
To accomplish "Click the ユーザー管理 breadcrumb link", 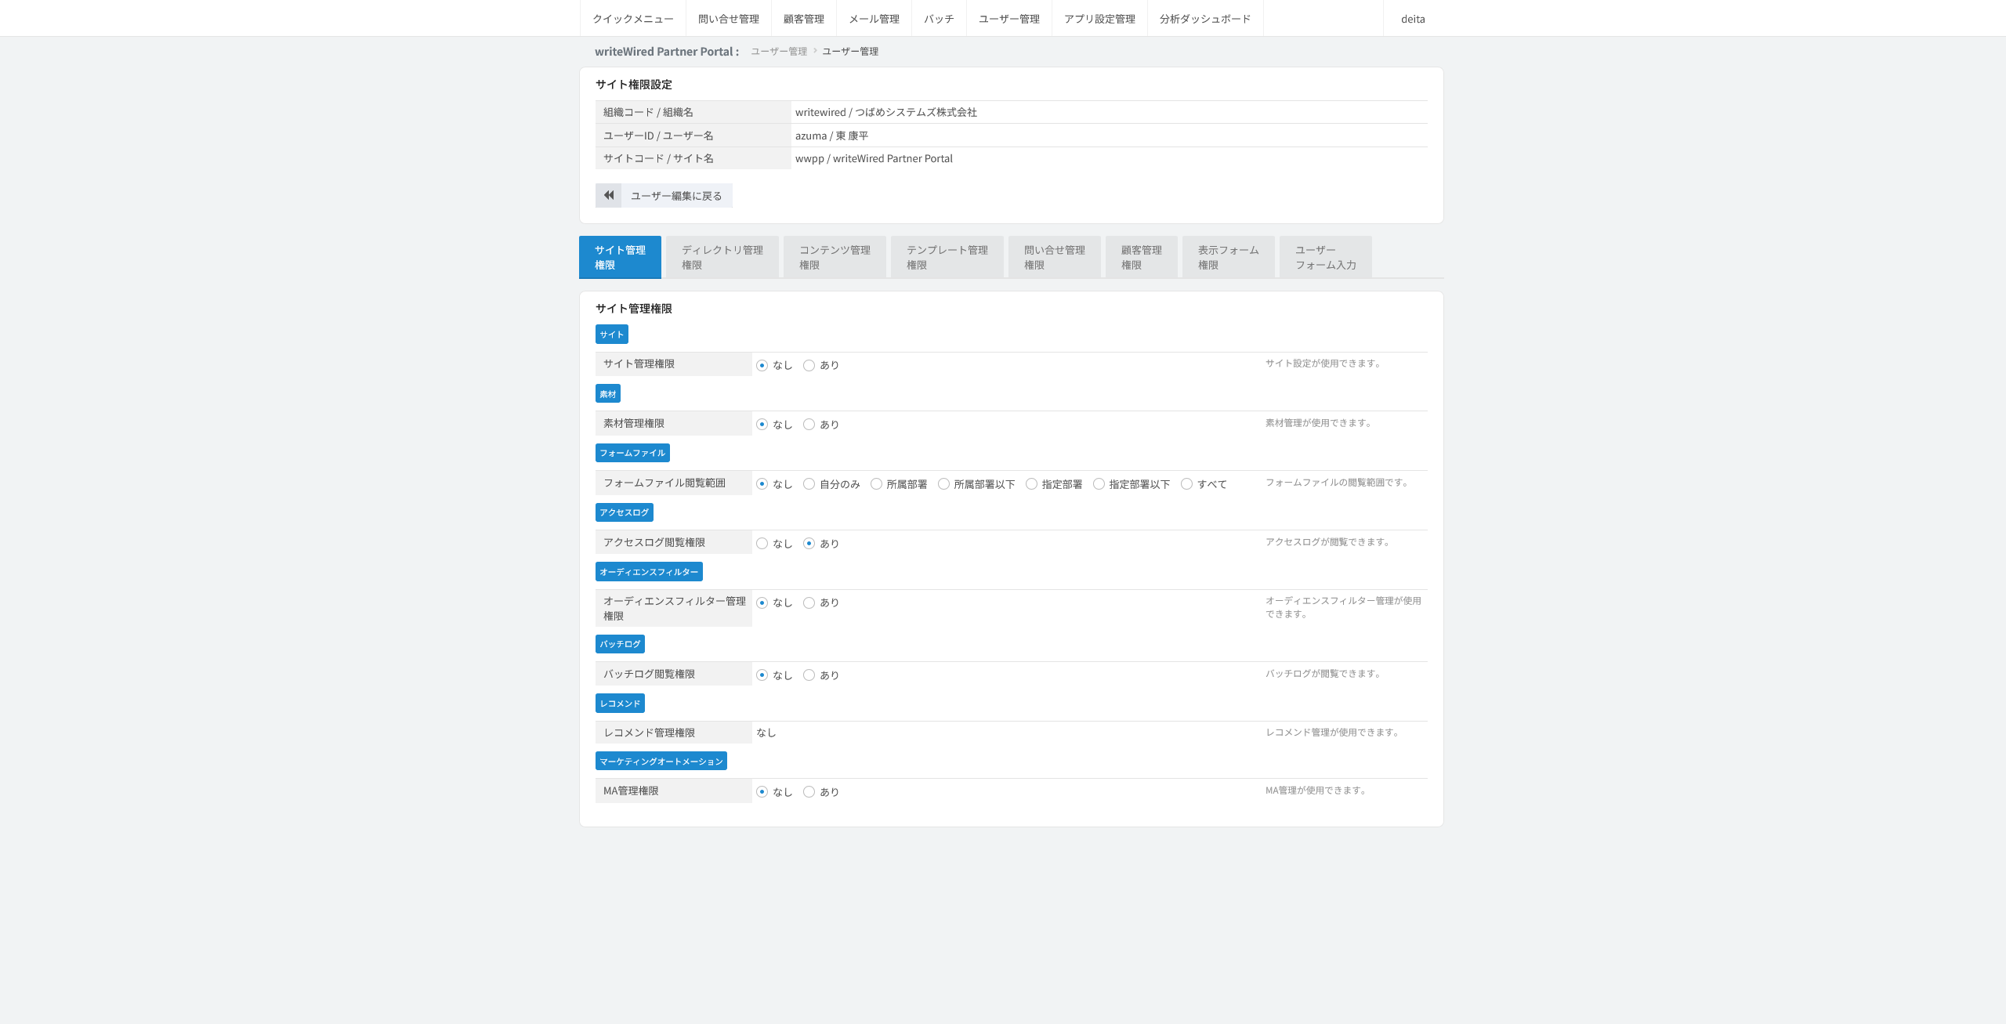I will [x=779, y=52].
